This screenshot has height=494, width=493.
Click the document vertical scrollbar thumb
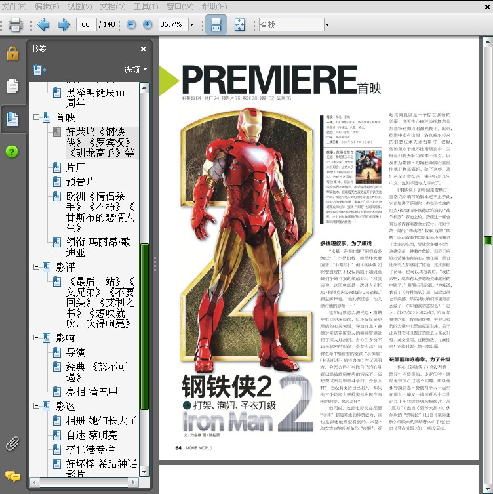point(488,241)
